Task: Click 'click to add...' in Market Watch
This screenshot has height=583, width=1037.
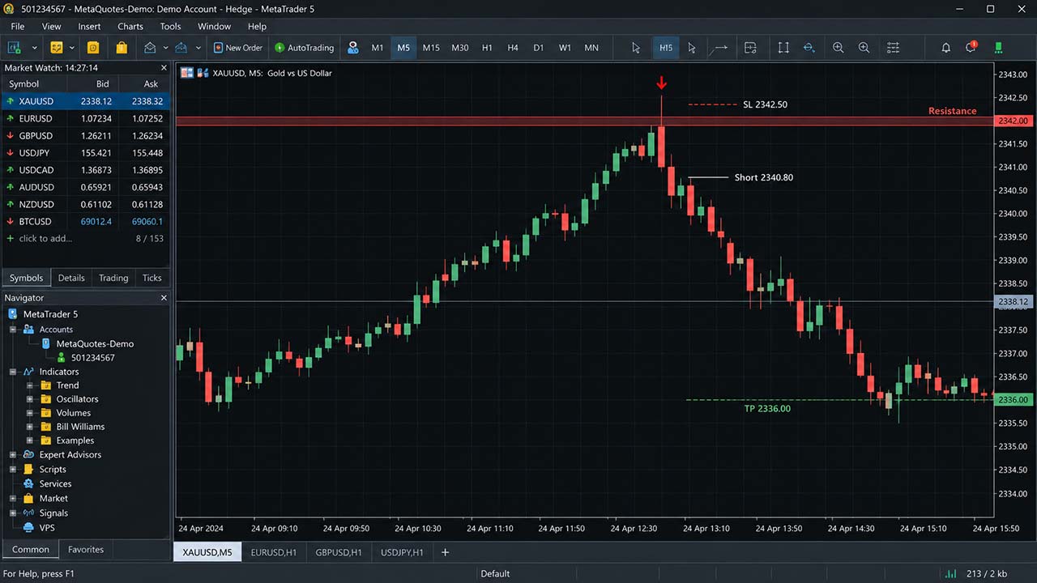Action: [x=45, y=239]
